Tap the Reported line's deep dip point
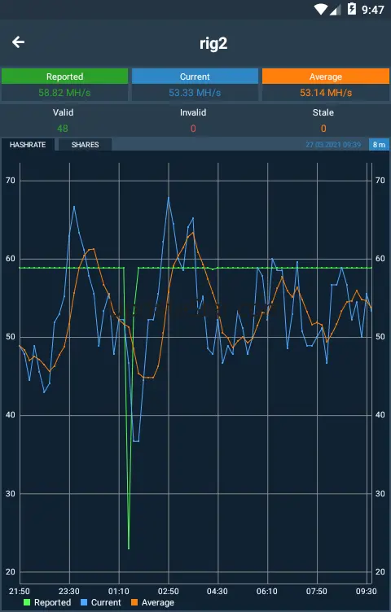This screenshot has width=391, height=612. [x=129, y=548]
